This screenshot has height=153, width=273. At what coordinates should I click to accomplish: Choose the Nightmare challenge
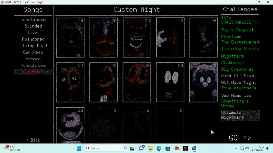(x=232, y=56)
